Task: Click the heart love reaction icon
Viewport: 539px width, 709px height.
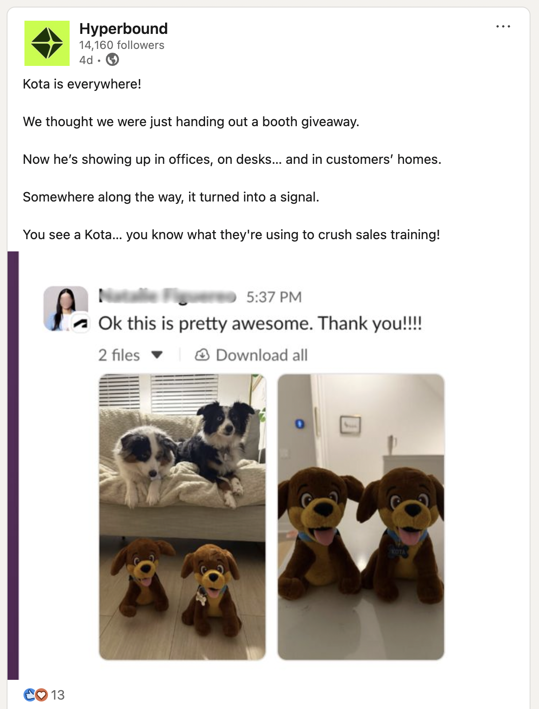Action: (x=42, y=695)
